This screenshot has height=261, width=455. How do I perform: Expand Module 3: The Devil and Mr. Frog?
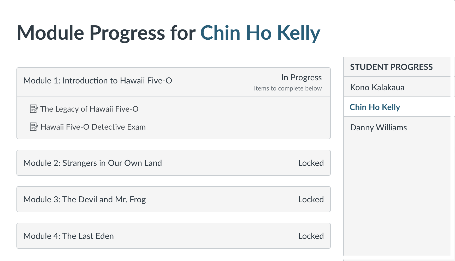pyautogui.click(x=174, y=199)
